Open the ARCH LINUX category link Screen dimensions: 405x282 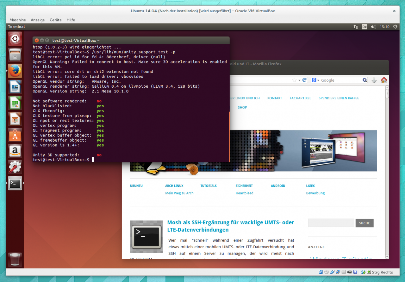click(174, 186)
